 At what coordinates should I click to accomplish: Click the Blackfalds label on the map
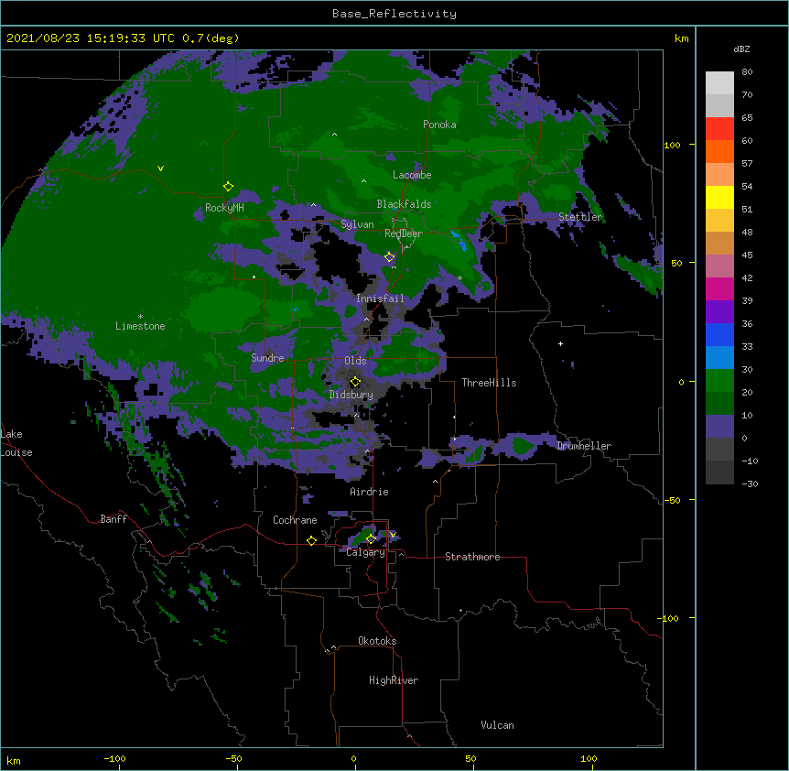point(404,204)
